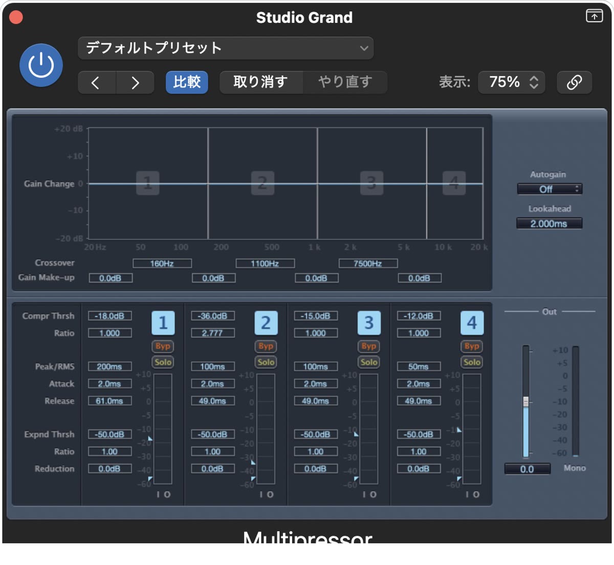Click band 1 Gain Make-up 0.0dB field
Image resolution: width=614 pixels, height=565 pixels.
coord(111,278)
